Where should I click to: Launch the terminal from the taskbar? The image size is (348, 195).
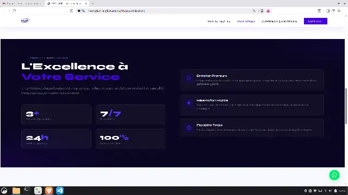point(27,190)
